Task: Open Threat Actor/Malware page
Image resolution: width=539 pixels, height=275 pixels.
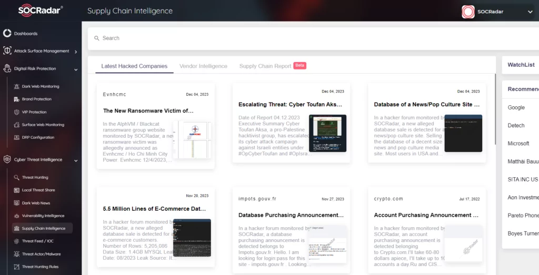Action: pos(41,254)
